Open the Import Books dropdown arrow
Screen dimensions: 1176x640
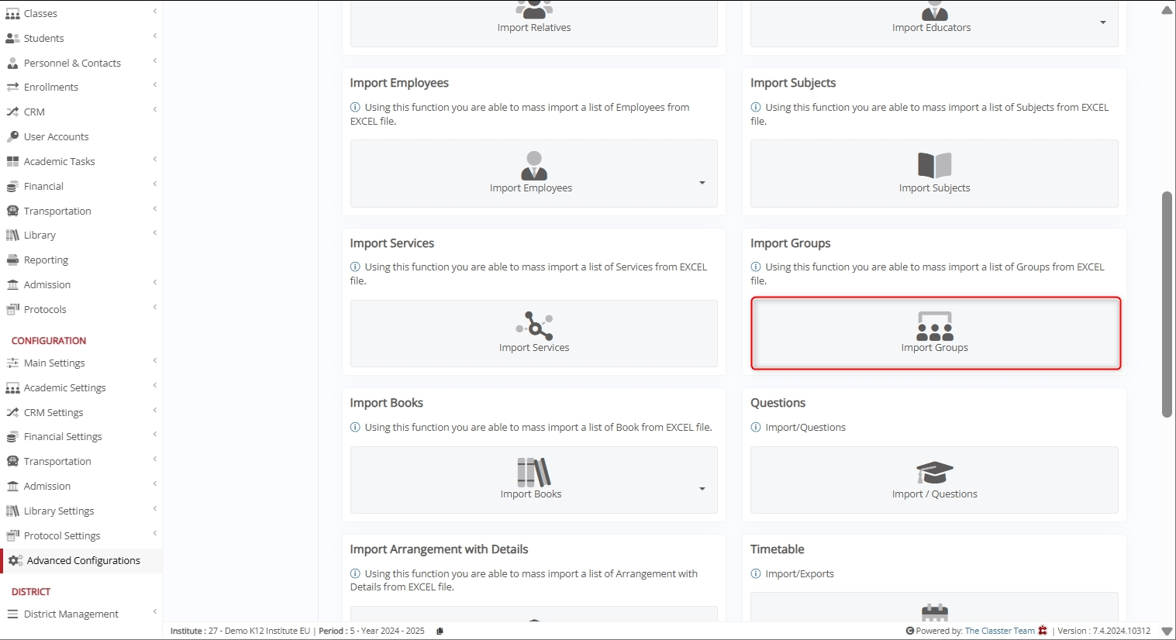(x=702, y=489)
